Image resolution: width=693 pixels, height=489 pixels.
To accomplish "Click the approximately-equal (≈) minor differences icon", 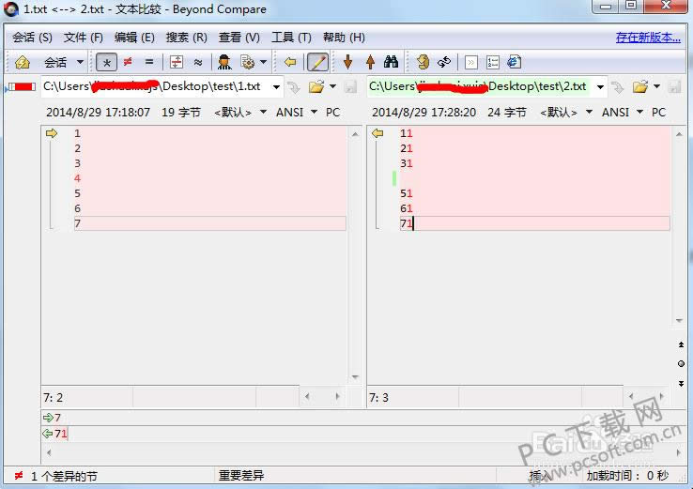I will 197,63.
